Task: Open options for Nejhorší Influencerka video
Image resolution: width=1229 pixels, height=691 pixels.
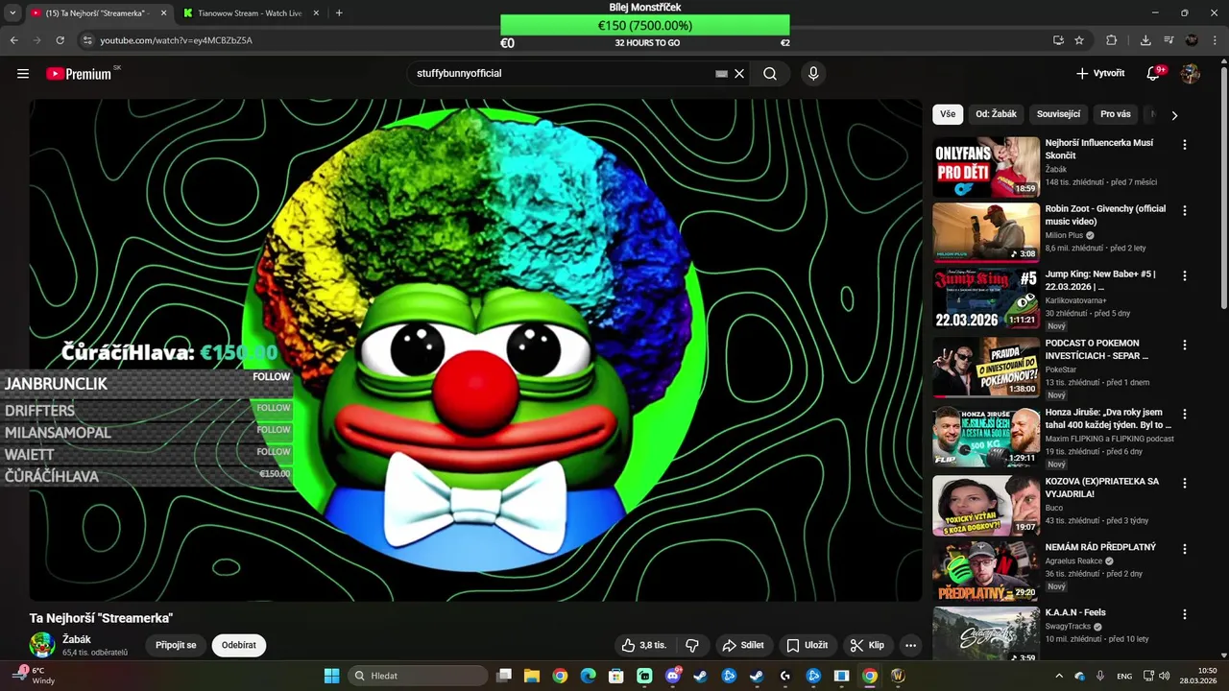Action: tap(1184, 145)
